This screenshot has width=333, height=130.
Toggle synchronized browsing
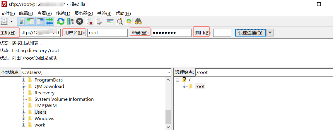coord(129,21)
